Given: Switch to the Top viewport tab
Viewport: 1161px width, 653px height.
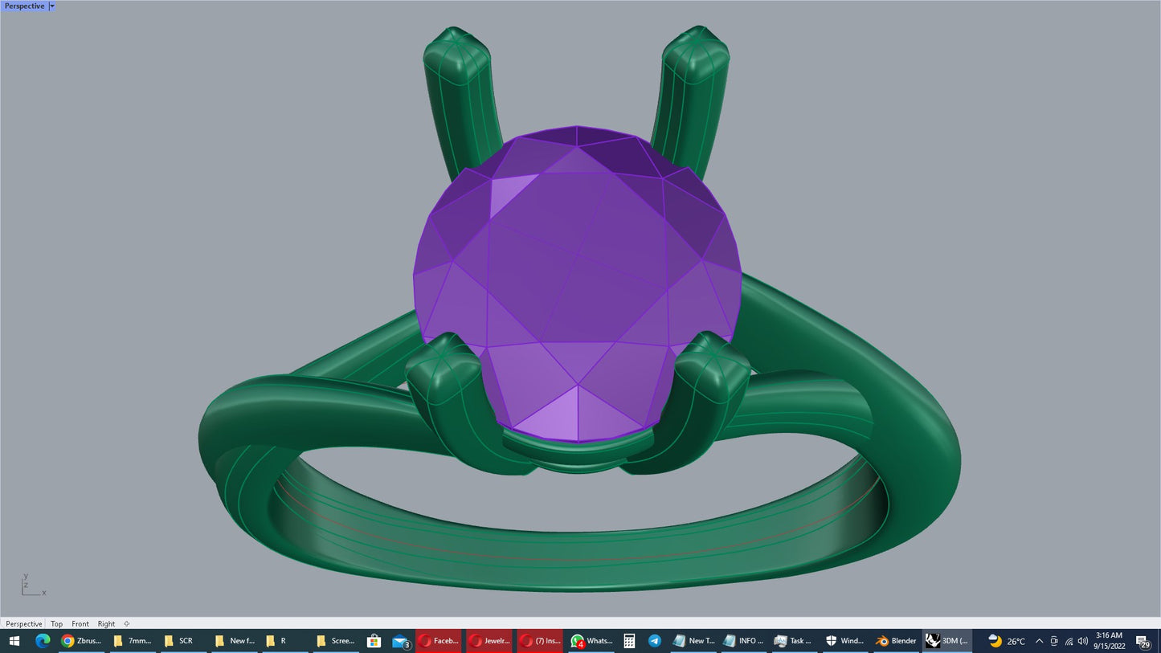Looking at the screenshot, I should 56,623.
